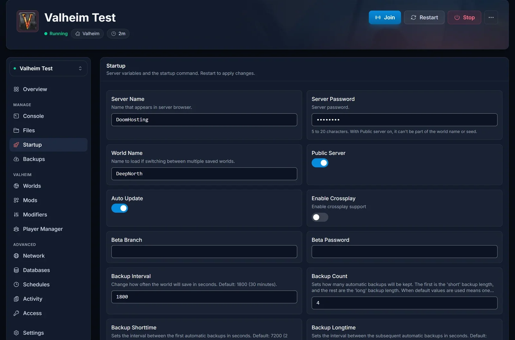Click the Join button
This screenshot has width=515, height=340.
pos(385,17)
